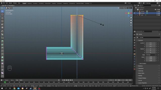Viewport: 161px width, 90px height.
Task: Open the timeline Playback menu
Action: point(7,80)
